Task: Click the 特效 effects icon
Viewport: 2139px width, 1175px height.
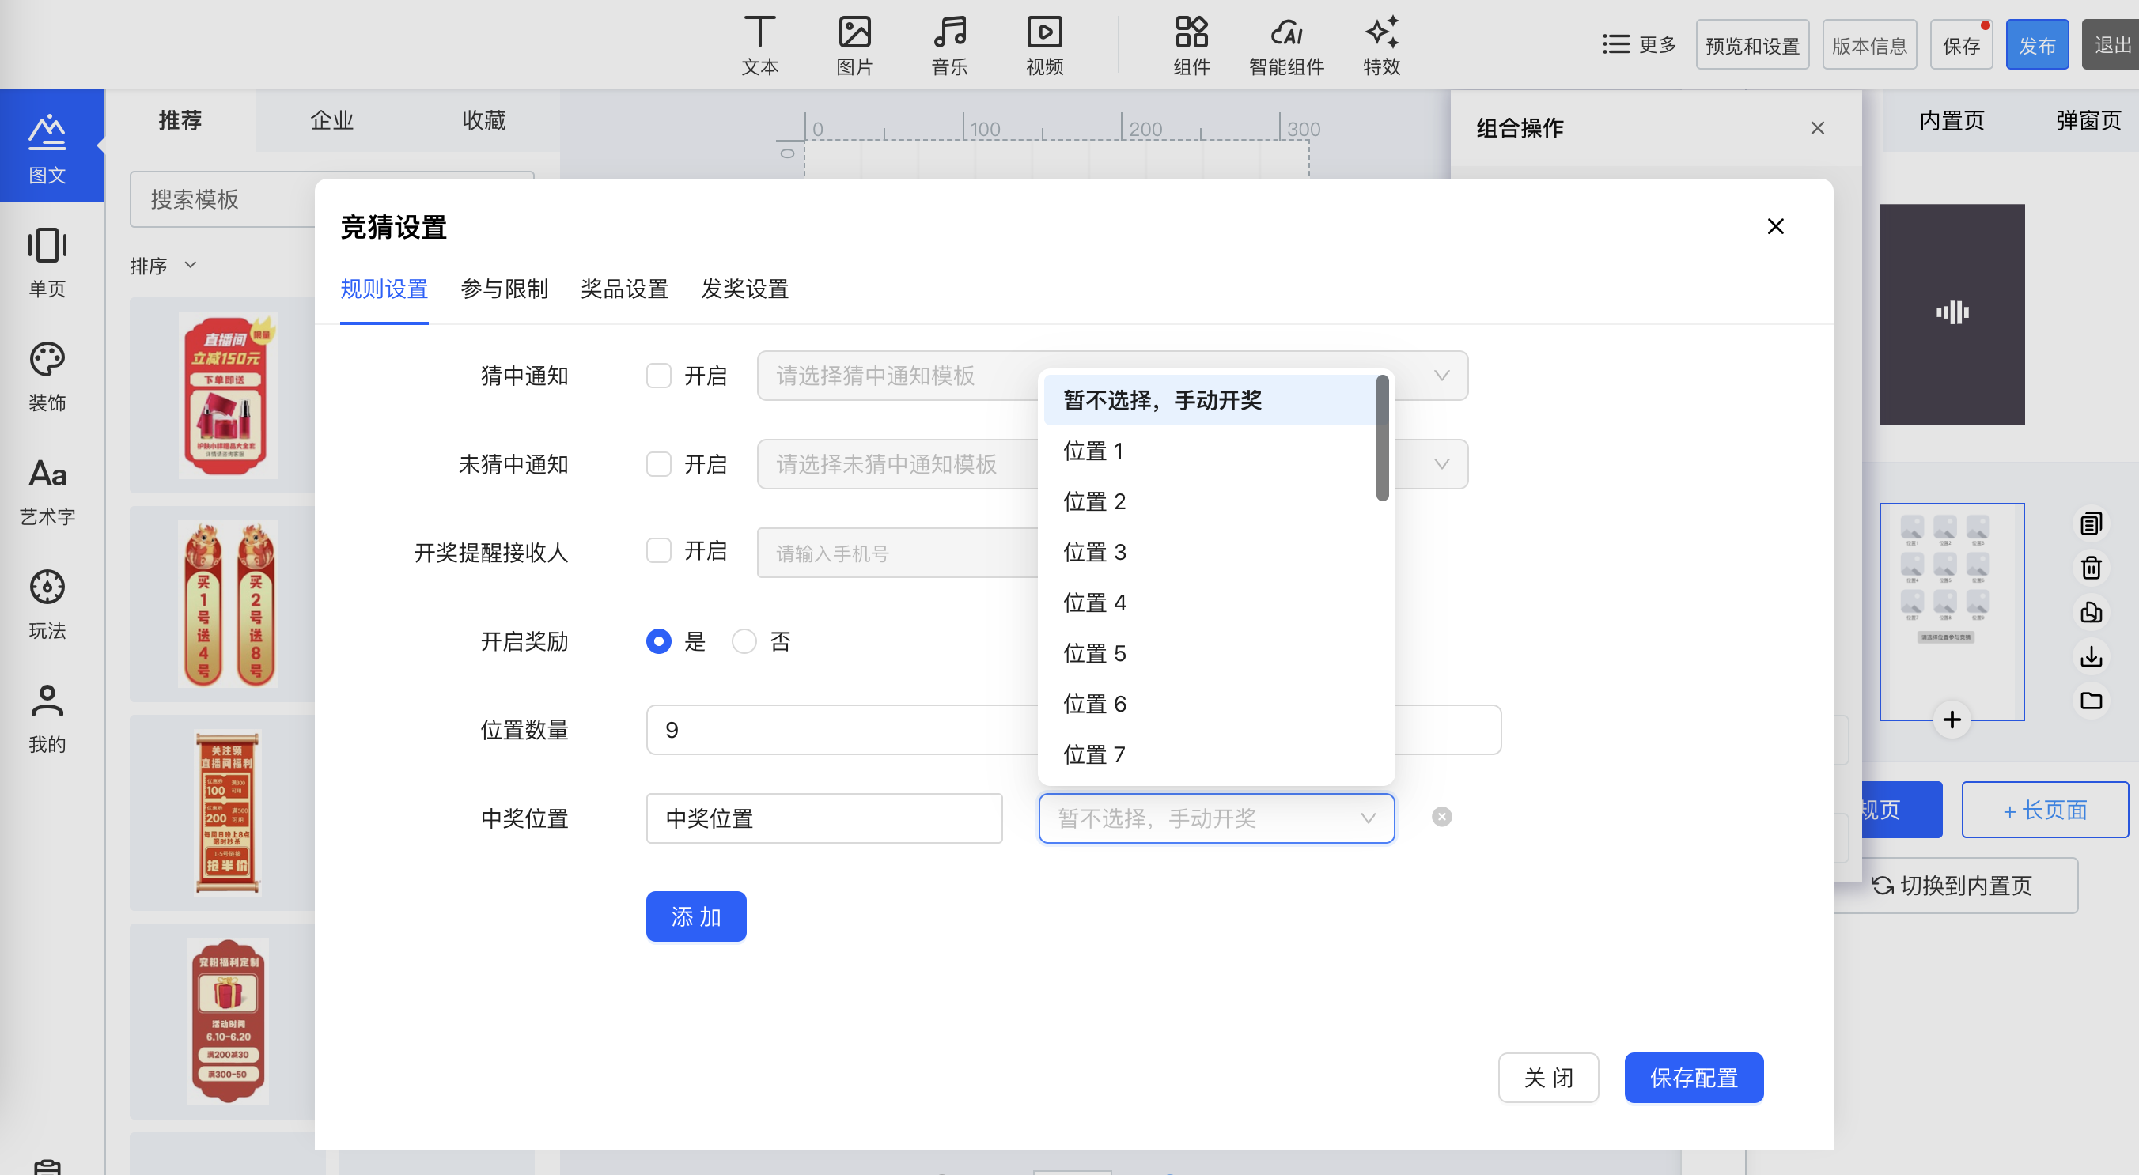Action: [x=1381, y=46]
